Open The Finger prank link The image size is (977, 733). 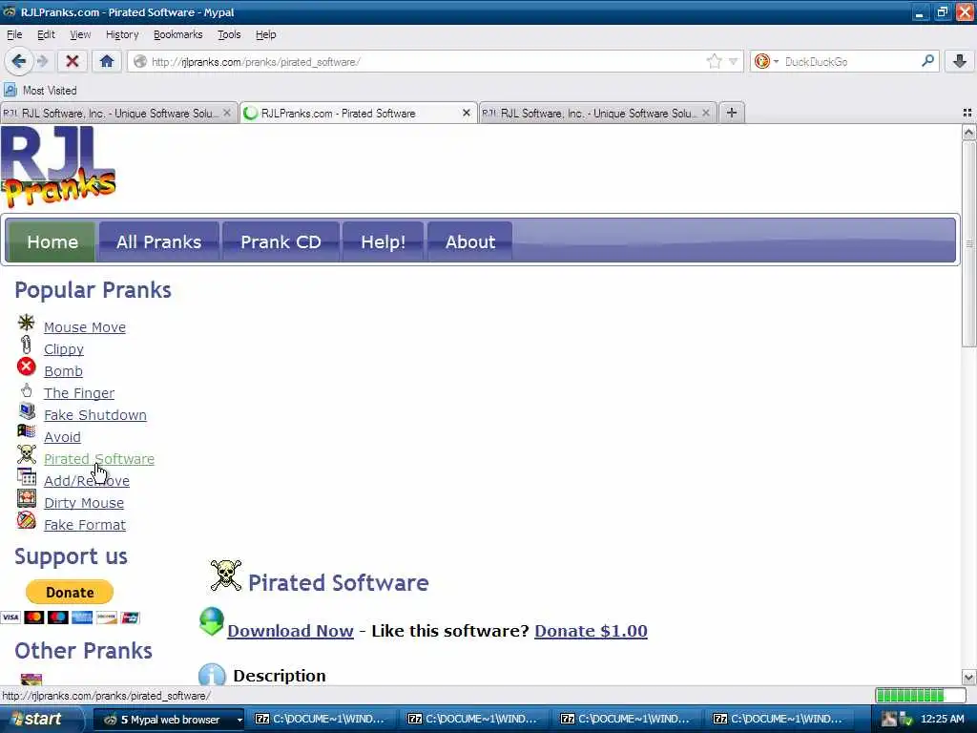[79, 393]
